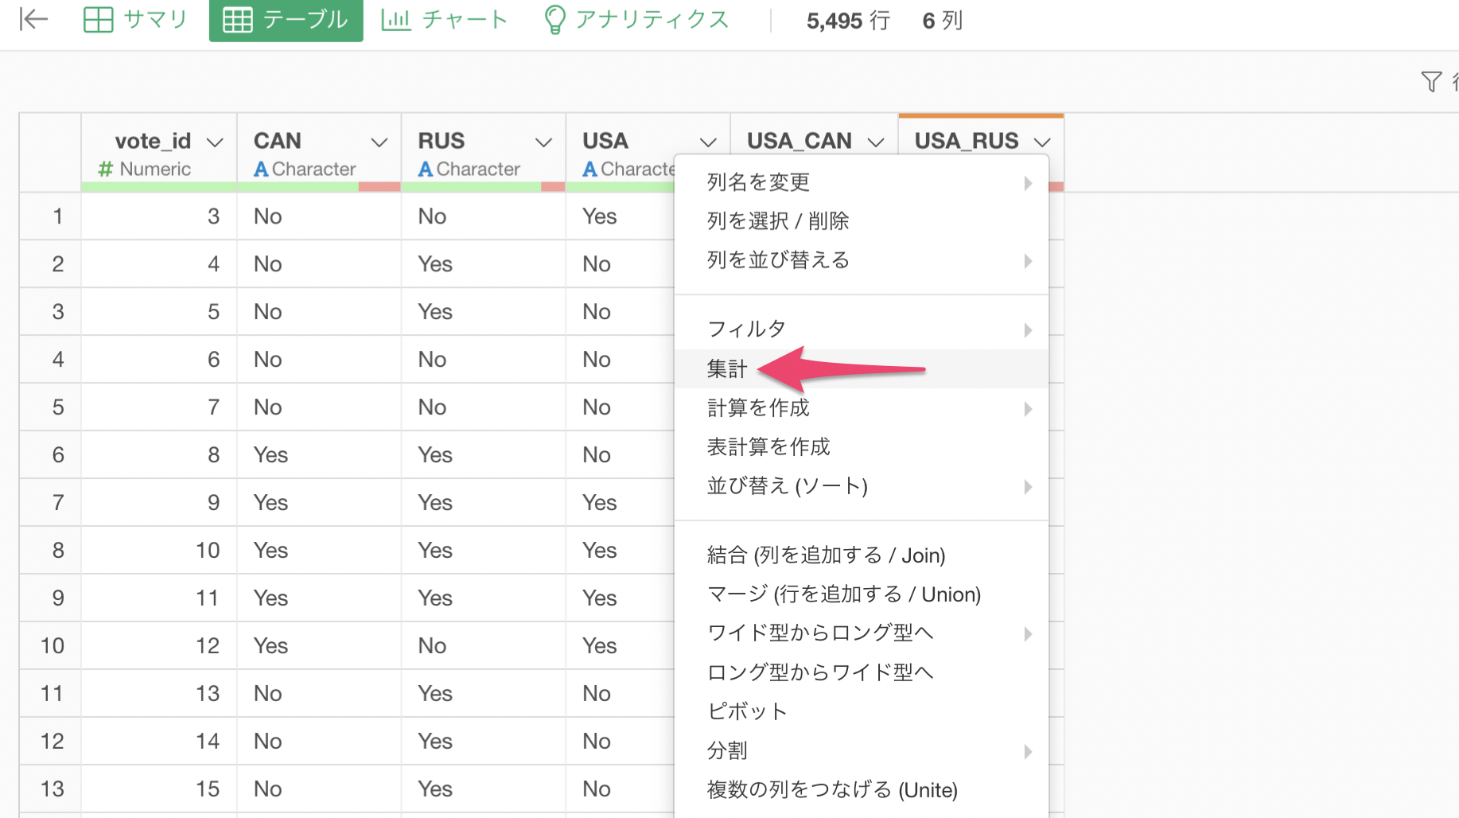
Task: Click USA cell in row 1
Action: [621, 216]
